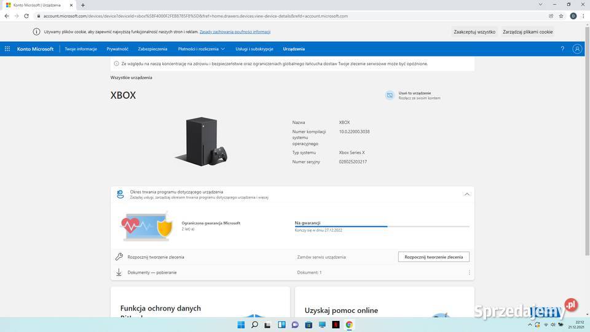Open Usługi i subskrypcje menu item

pos(254,49)
